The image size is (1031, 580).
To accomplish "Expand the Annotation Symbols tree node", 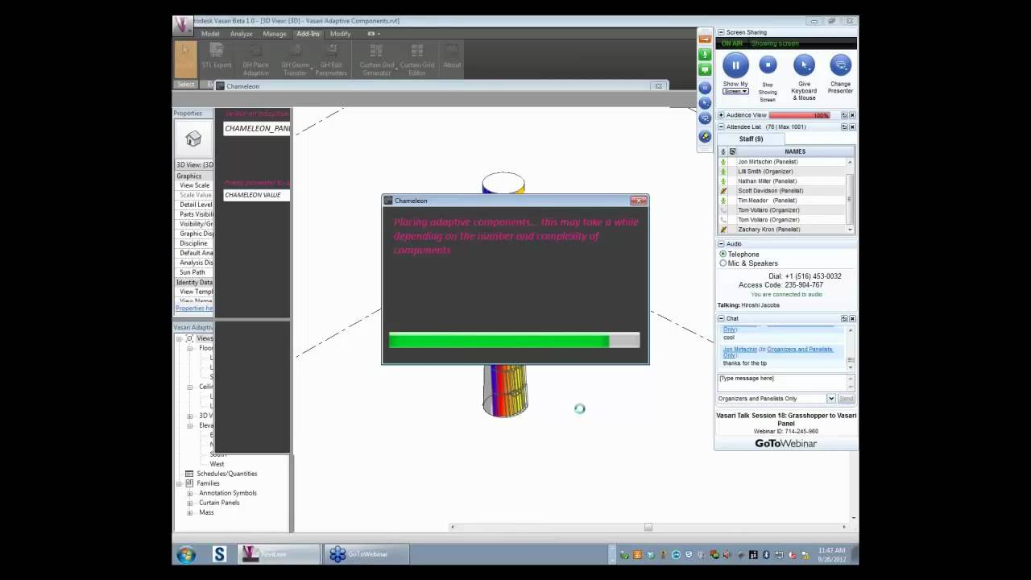I will point(190,493).
